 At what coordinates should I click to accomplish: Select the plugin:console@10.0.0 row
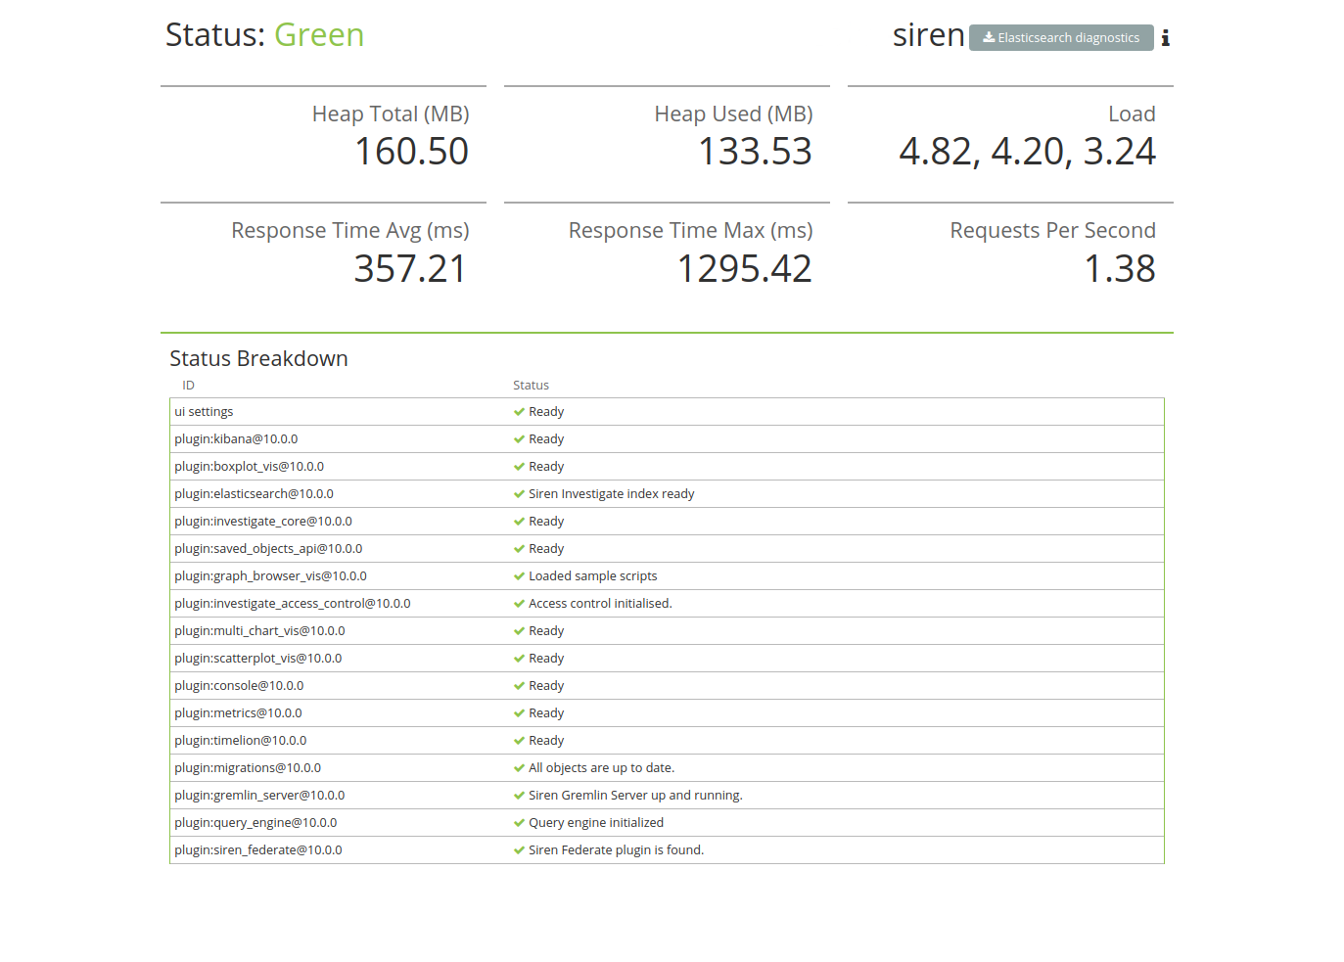pyautogui.click(x=239, y=685)
